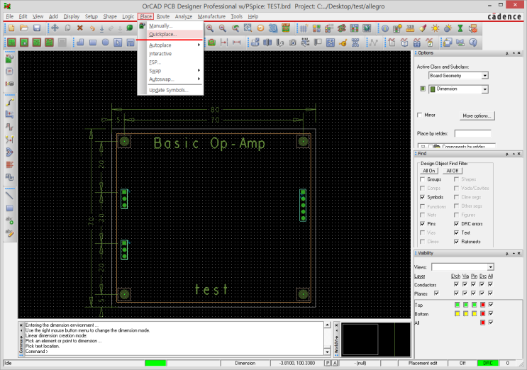527x370 pixels.
Task: Click the sun-shaped Hilight icon
Action: (436, 28)
